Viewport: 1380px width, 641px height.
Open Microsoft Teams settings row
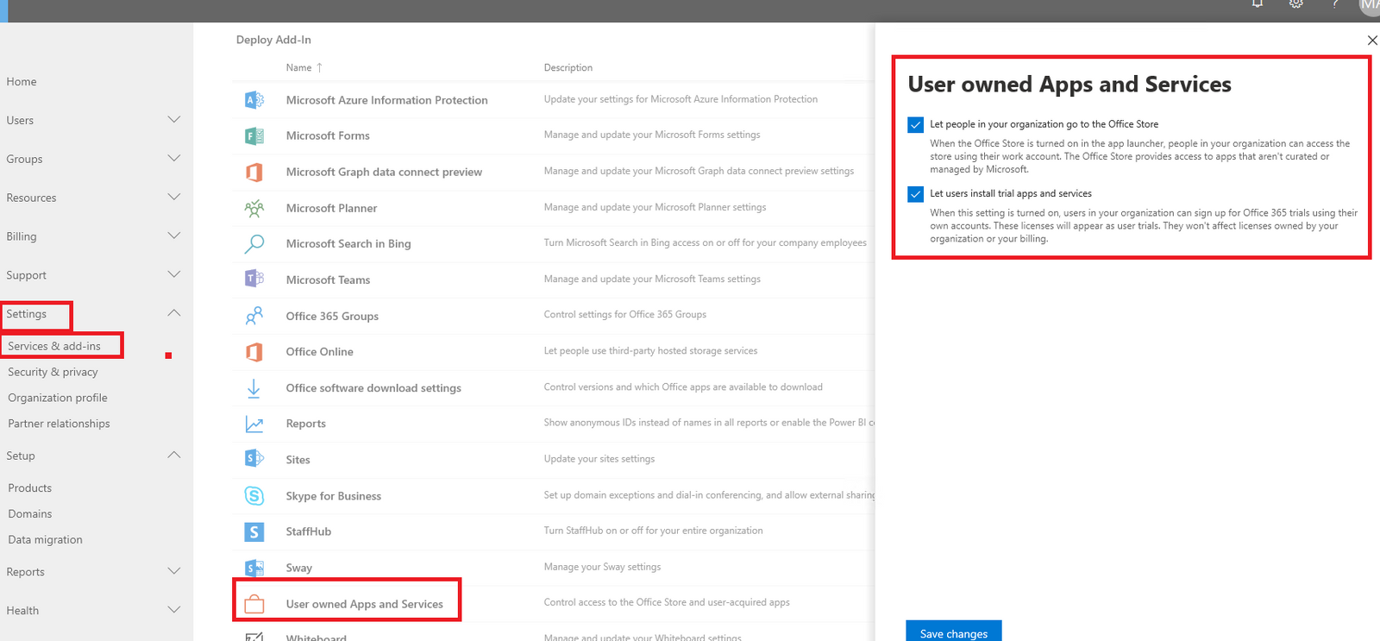click(554, 280)
